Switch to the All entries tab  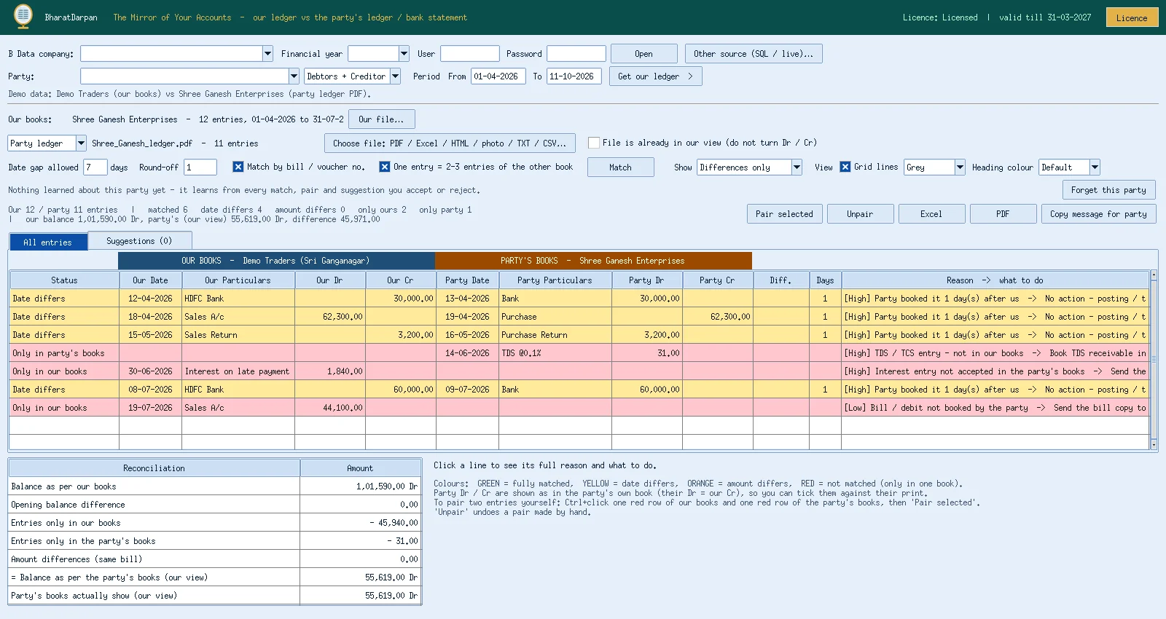(x=48, y=242)
